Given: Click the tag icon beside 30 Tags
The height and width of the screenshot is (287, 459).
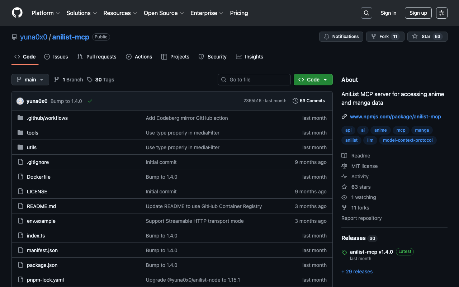Looking at the screenshot, I should click(x=90, y=80).
